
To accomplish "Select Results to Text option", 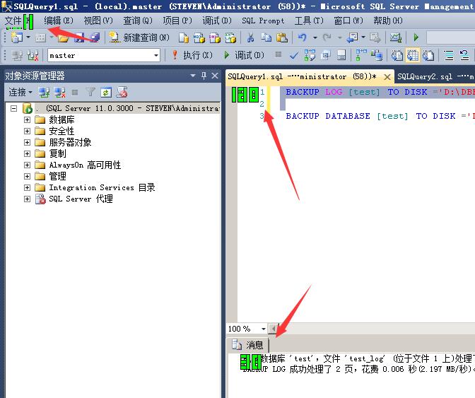I will coord(397,55).
